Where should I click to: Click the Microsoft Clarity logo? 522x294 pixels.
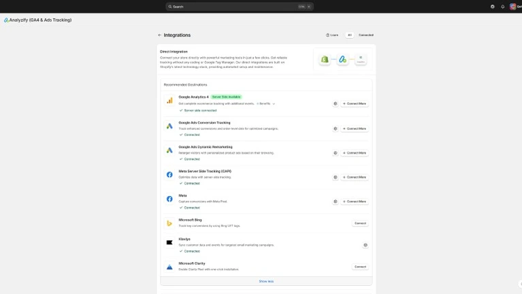169,267
